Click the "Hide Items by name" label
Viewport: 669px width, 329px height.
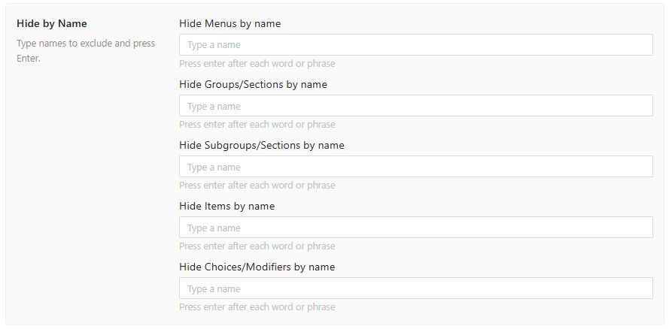(x=227, y=206)
